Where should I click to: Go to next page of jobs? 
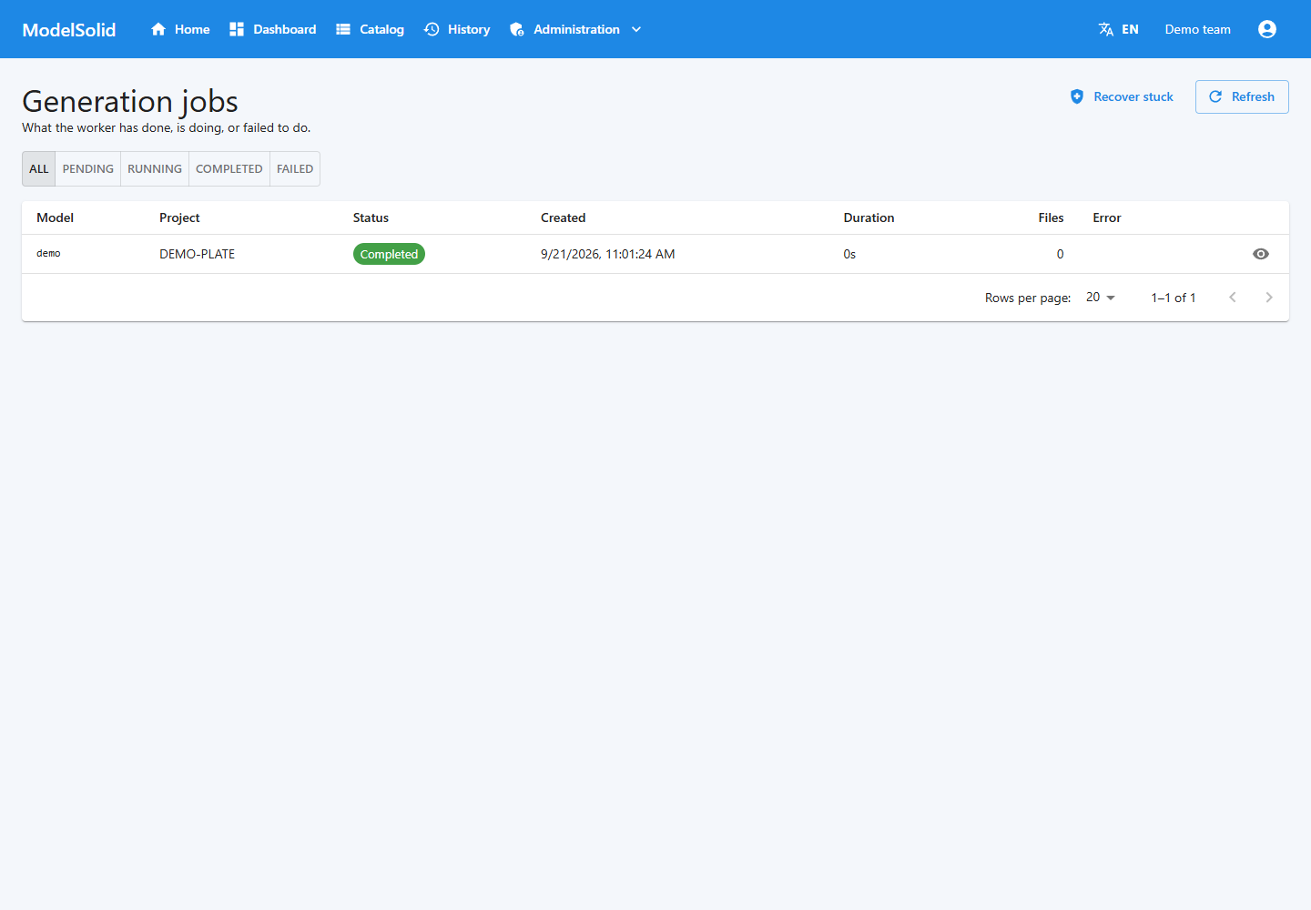coord(1269,298)
